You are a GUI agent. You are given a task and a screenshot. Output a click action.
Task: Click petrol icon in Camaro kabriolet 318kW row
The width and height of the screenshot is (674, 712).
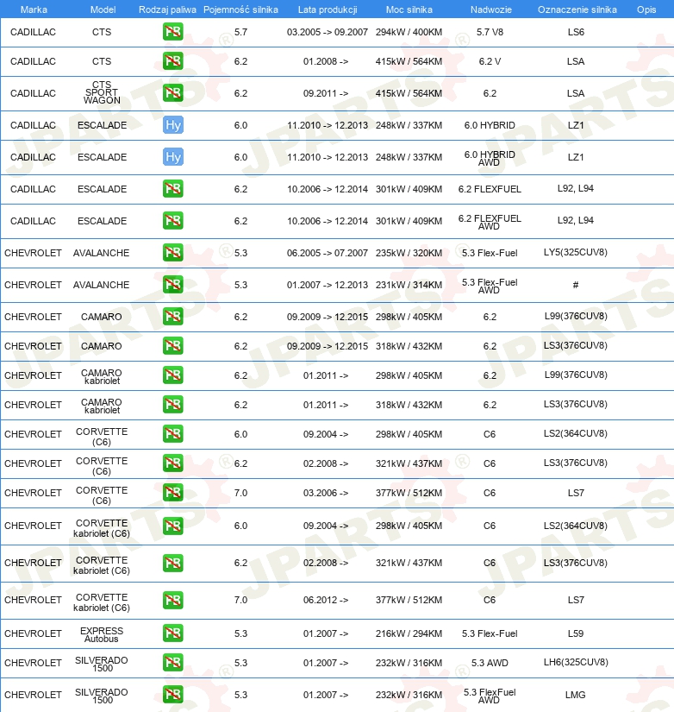(x=172, y=405)
